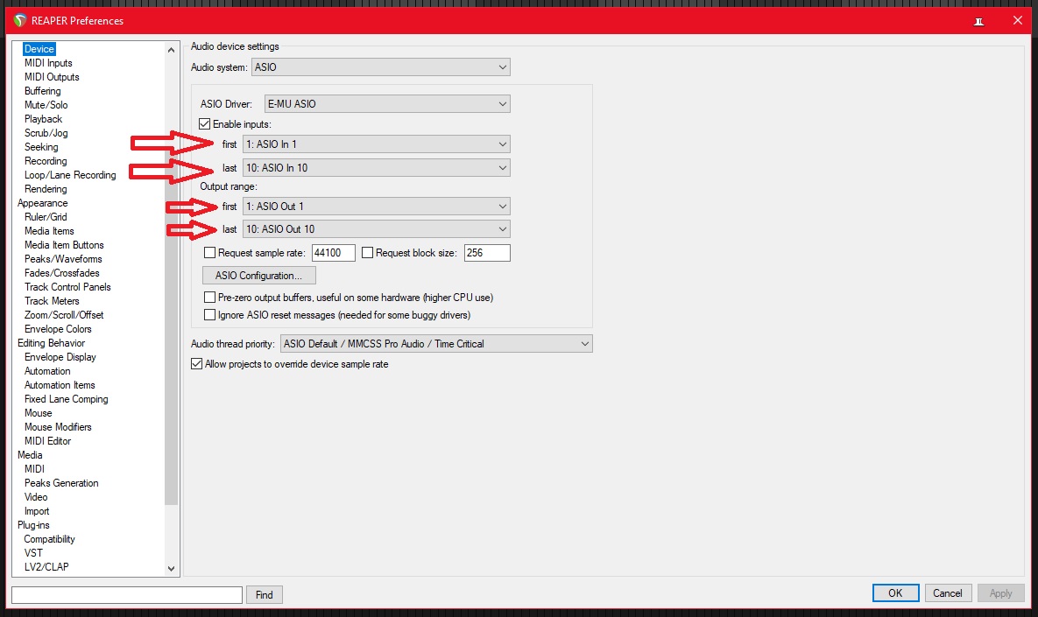This screenshot has height=617, width=1038.
Task: Open the VST preferences page
Action: (x=33, y=553)
